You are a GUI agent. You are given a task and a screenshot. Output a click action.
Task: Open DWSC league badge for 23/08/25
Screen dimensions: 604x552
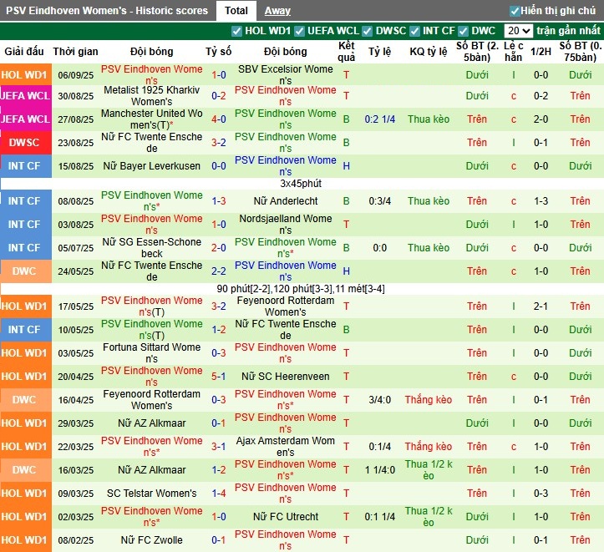pos(25,143)
